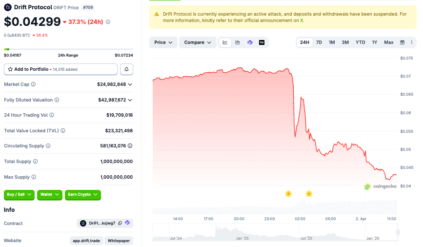Open the Price dropdown above the chart

(x=163, y=42)
